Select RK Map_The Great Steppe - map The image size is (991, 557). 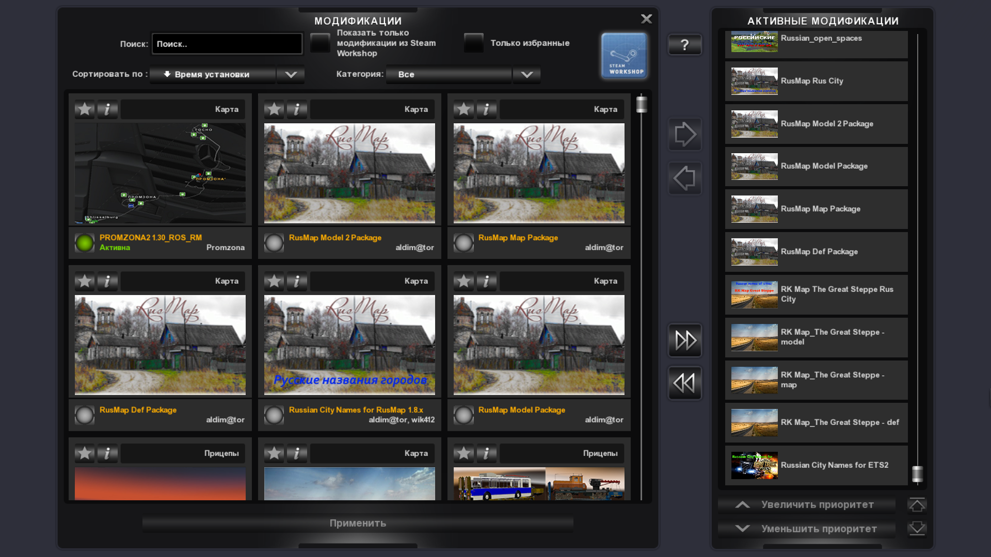[816, 380]
